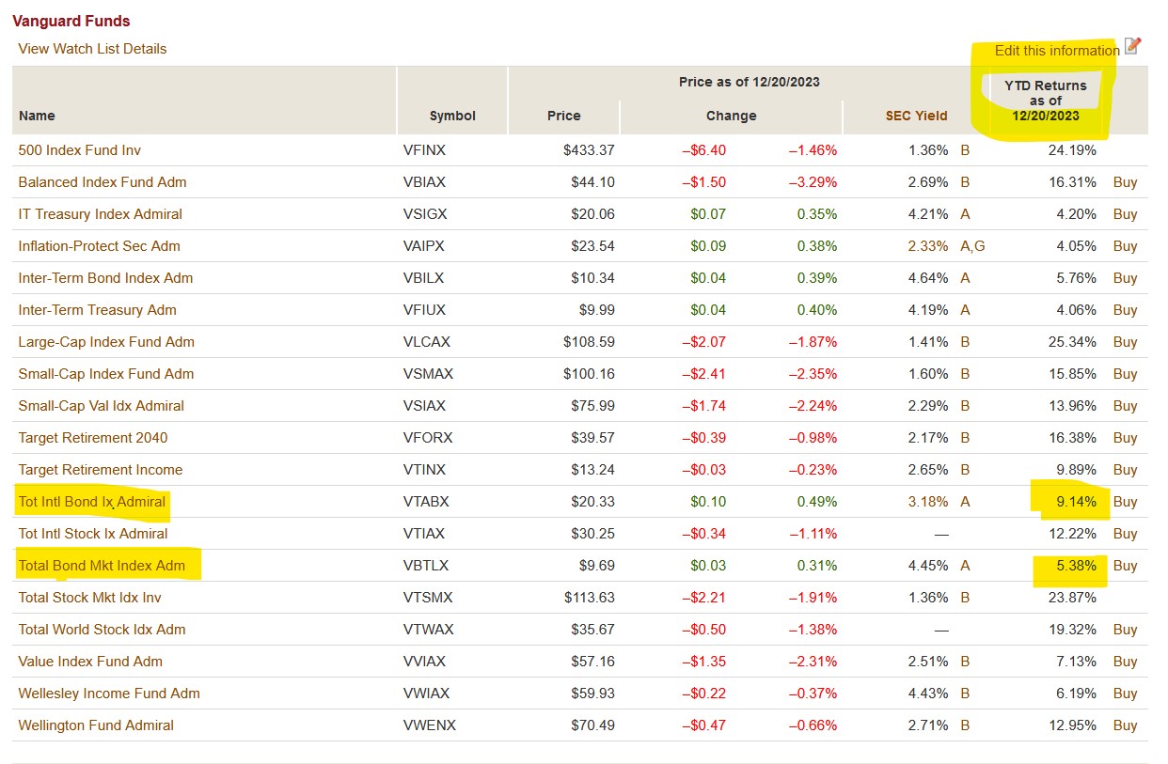
Task: Open Target Retirement Income fund
Action: [x=101, y=470]
